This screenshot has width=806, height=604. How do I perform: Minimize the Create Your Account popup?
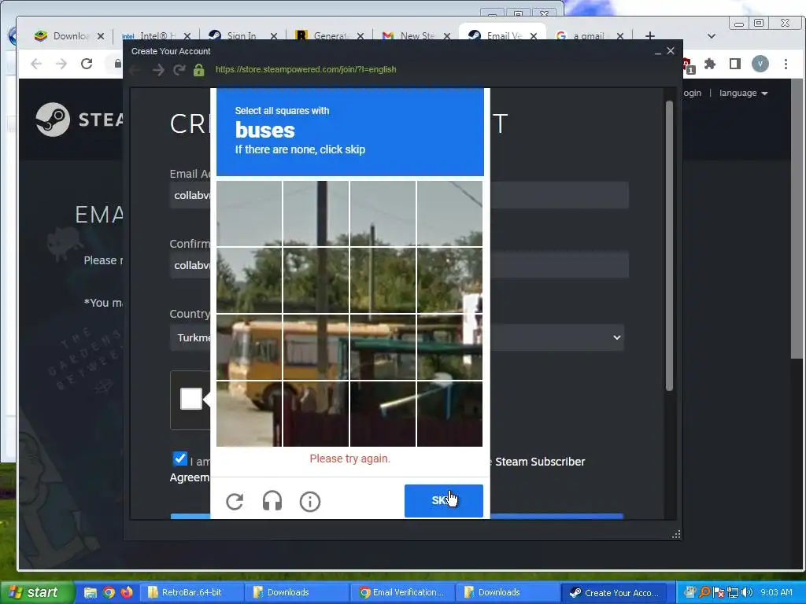(x=657, y=51)
